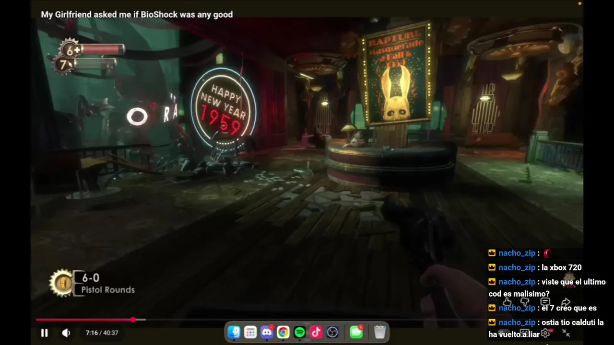614x345 pixels.
Task: Share the video with the arrow icon
Action: coord(566,302)
